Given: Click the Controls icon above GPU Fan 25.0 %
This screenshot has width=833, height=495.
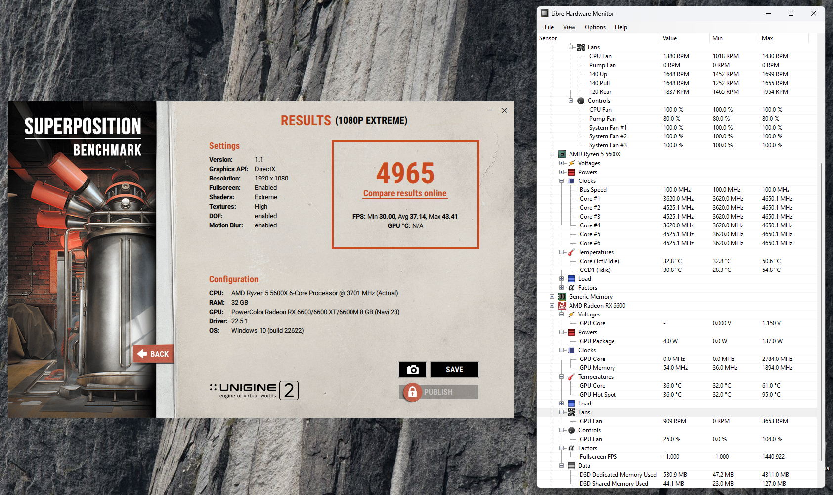Looking at the screenshot, I should pos(571,430).
